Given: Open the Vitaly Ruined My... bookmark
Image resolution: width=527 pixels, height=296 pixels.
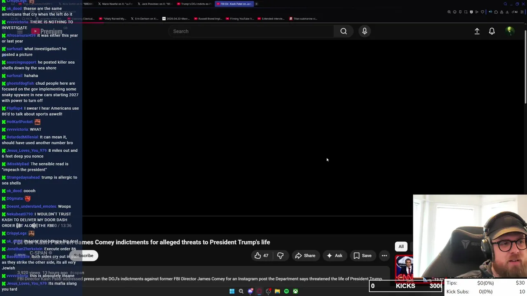Looking at the screenshot, I should [112, 18].
